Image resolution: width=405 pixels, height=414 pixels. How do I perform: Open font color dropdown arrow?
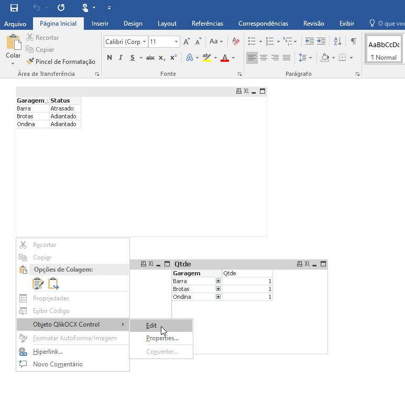[234, 58]
